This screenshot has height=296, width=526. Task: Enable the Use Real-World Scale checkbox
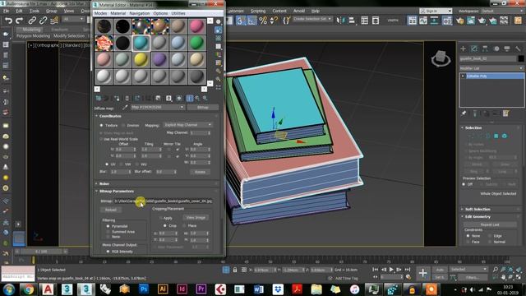101,139
